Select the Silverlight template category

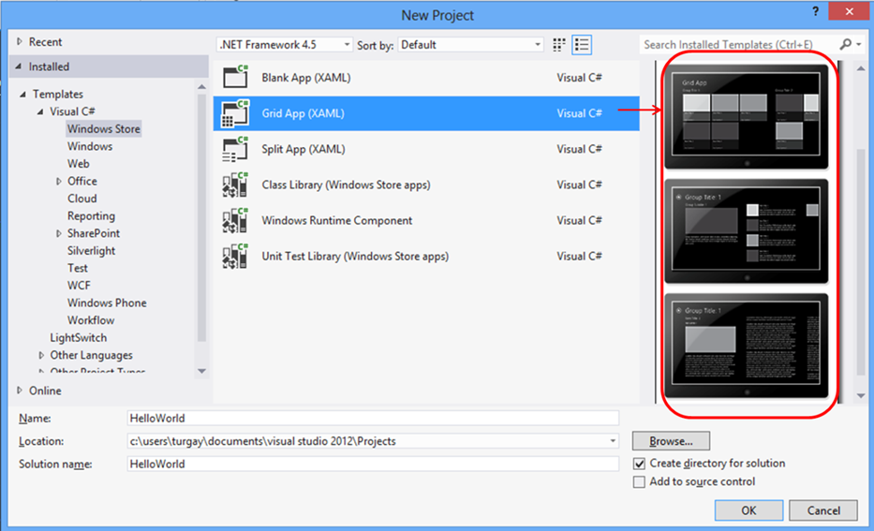[91, 251]
